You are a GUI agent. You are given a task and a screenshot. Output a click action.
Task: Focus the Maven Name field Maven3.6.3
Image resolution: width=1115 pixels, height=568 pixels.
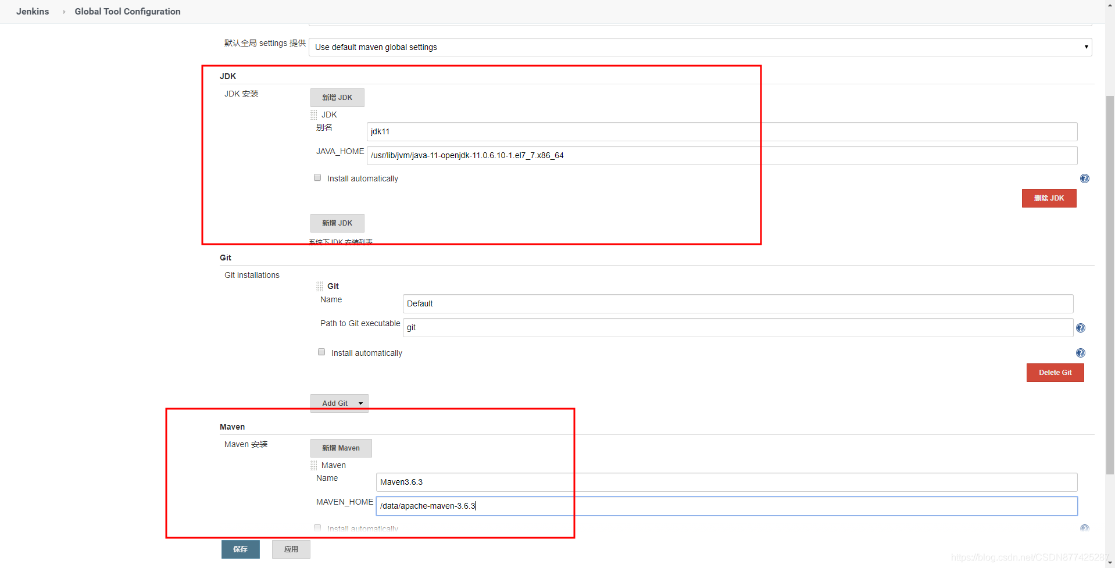coord(727,482)
